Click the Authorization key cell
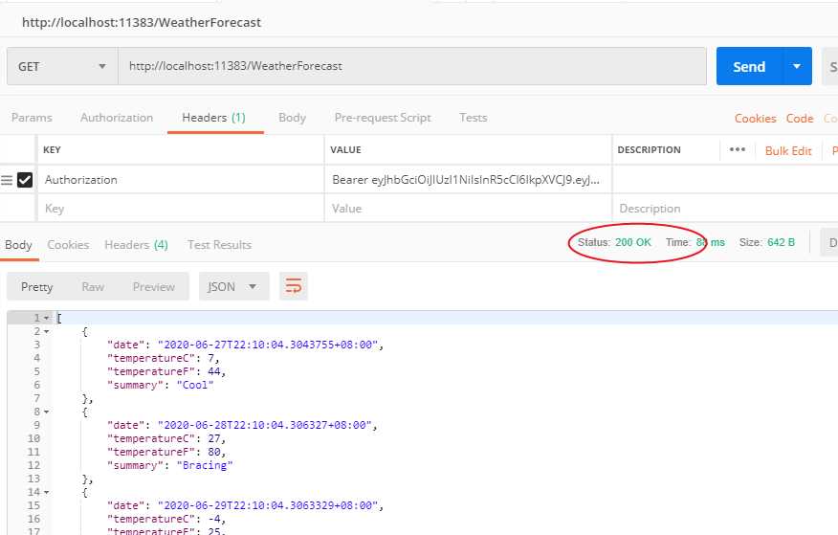838x535 pixels. click(181, 180)
